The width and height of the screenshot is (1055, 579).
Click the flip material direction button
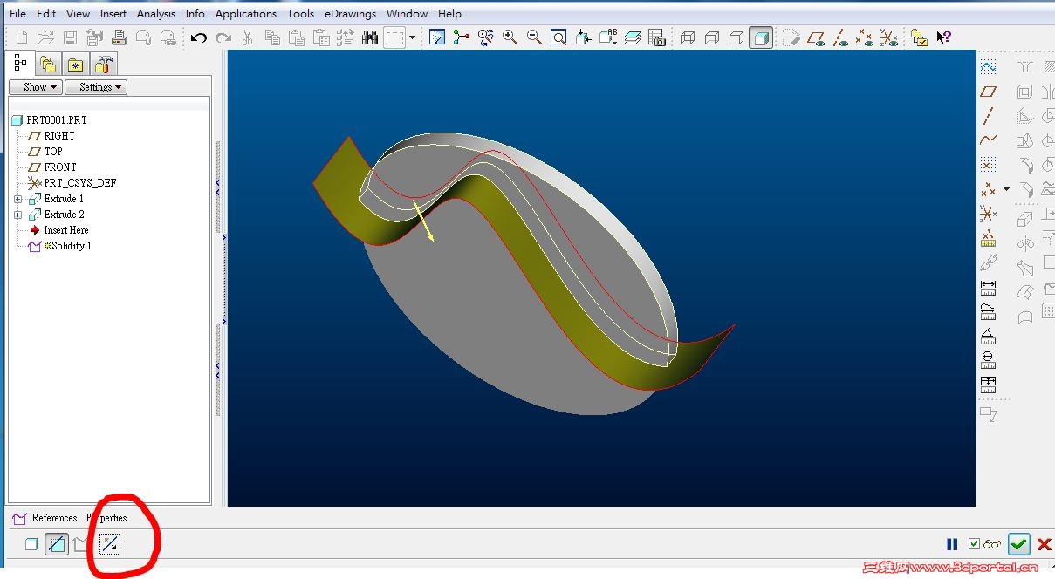[110, 544]
